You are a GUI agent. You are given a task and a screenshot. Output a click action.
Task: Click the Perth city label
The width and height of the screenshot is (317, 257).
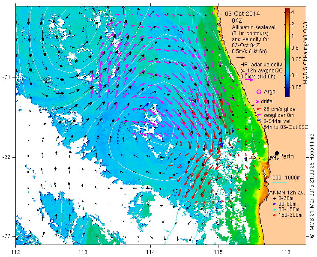pos(287,156)
